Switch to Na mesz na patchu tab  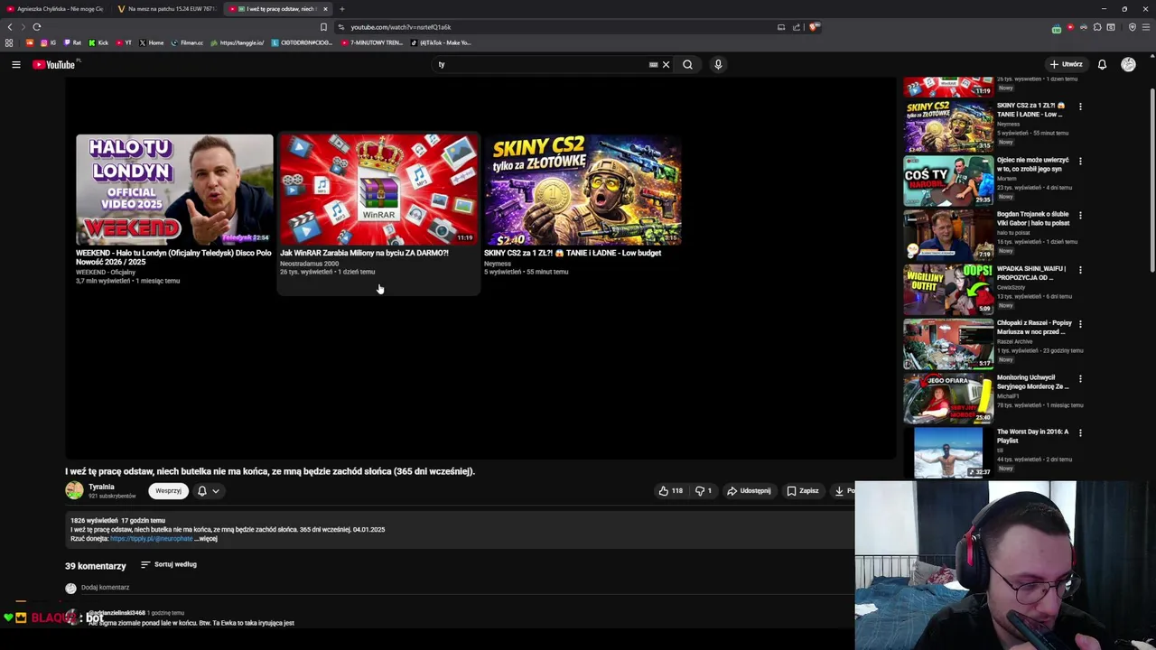click(x=168, y=9)
